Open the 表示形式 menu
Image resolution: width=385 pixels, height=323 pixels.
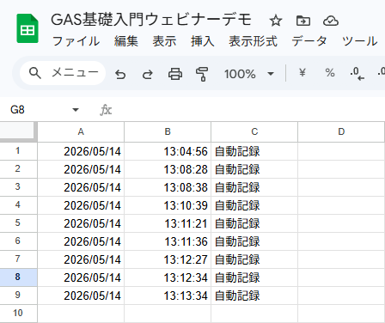pyautogui.click(x=253, y=41)
